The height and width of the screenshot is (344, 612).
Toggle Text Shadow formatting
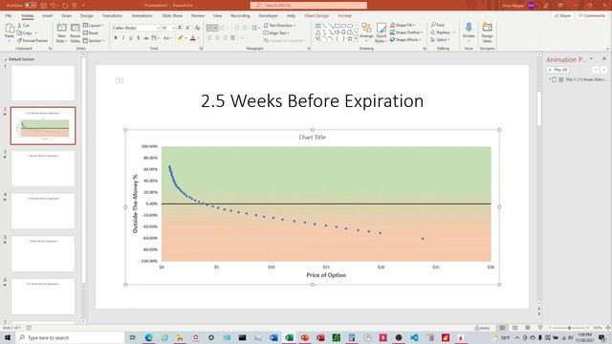tap(138, 38)
